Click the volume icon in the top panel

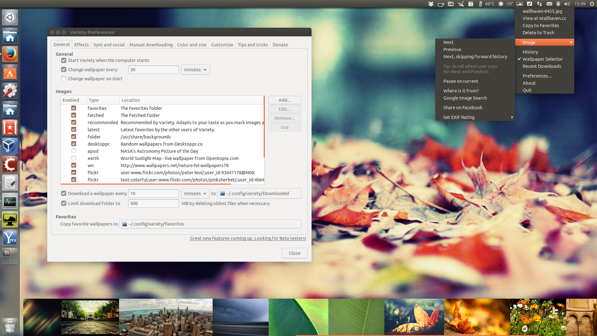coord(567,4)
